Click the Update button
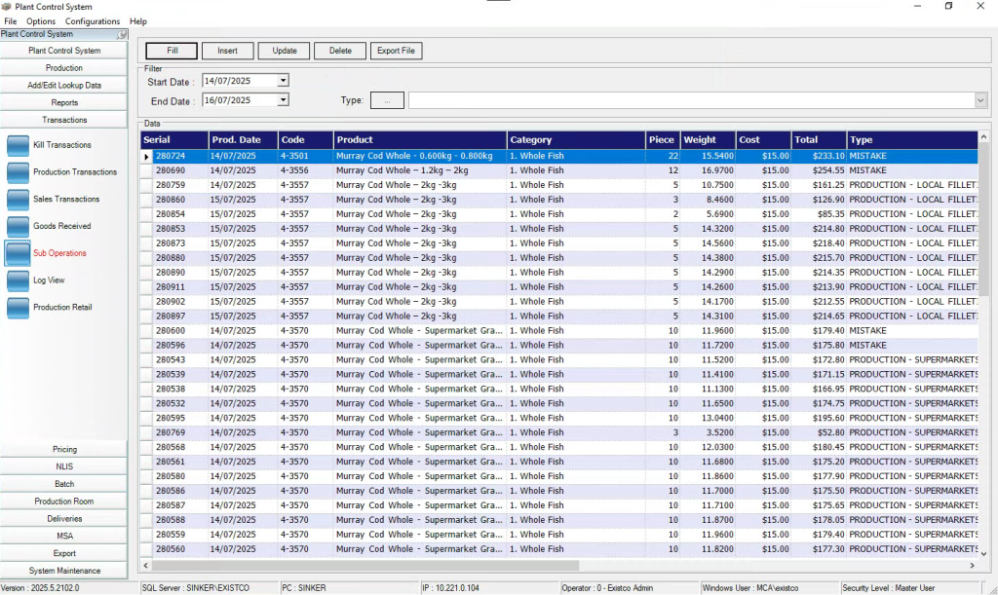 tap(284, 51)
